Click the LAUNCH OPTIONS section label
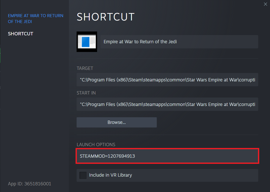Image resolution: width=270 pixels, height=192 pixels. 96,145
